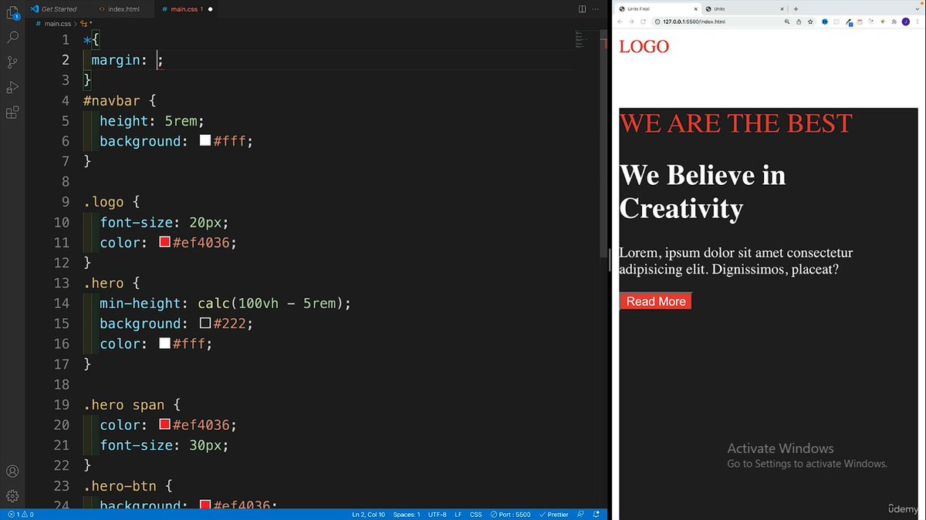The height and width of the screenshot is (520, 926).
Task: Open the Run and Debug view
Action: (x=12, y=87)
